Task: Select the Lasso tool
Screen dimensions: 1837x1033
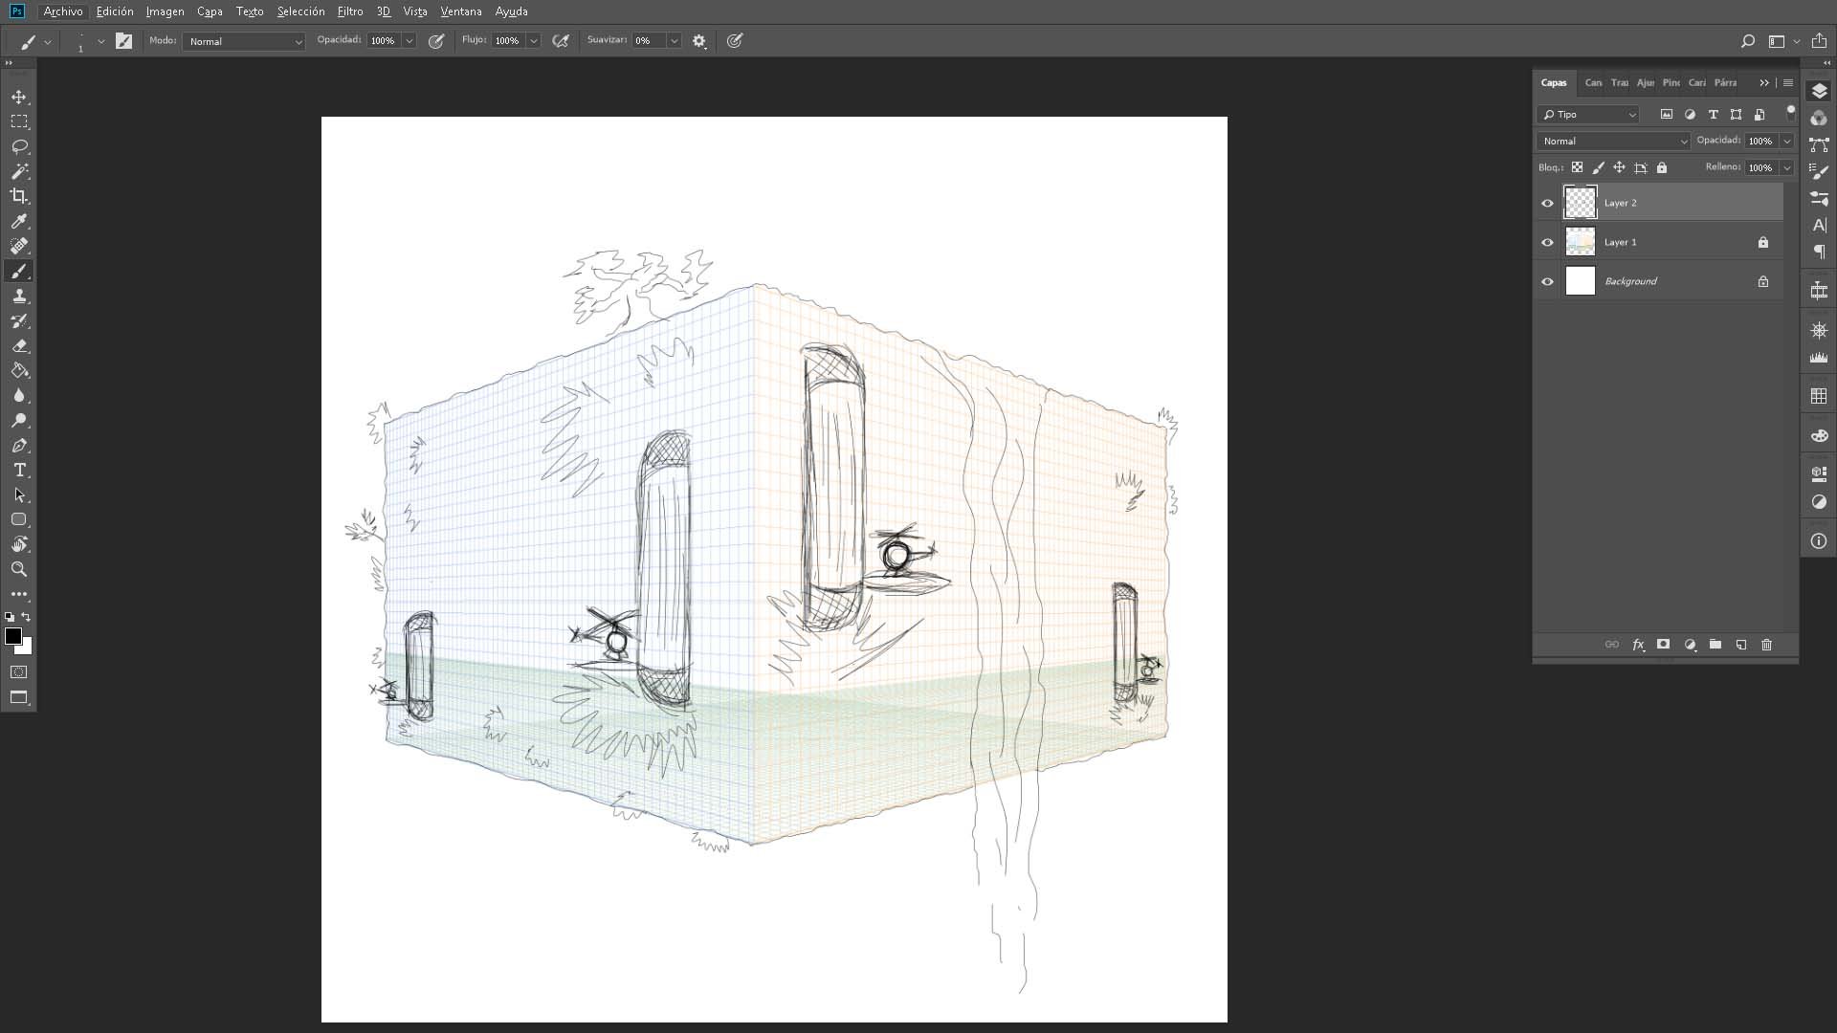Action: tap(19, 147)
